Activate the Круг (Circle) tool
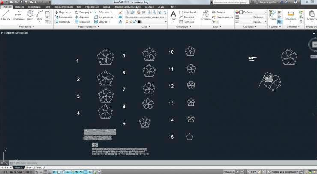The height and width of the screenshot is (174, 317). point(30,15)
